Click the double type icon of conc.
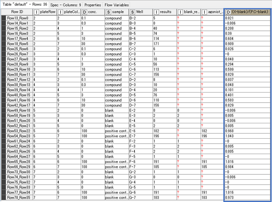 (84, 12)
